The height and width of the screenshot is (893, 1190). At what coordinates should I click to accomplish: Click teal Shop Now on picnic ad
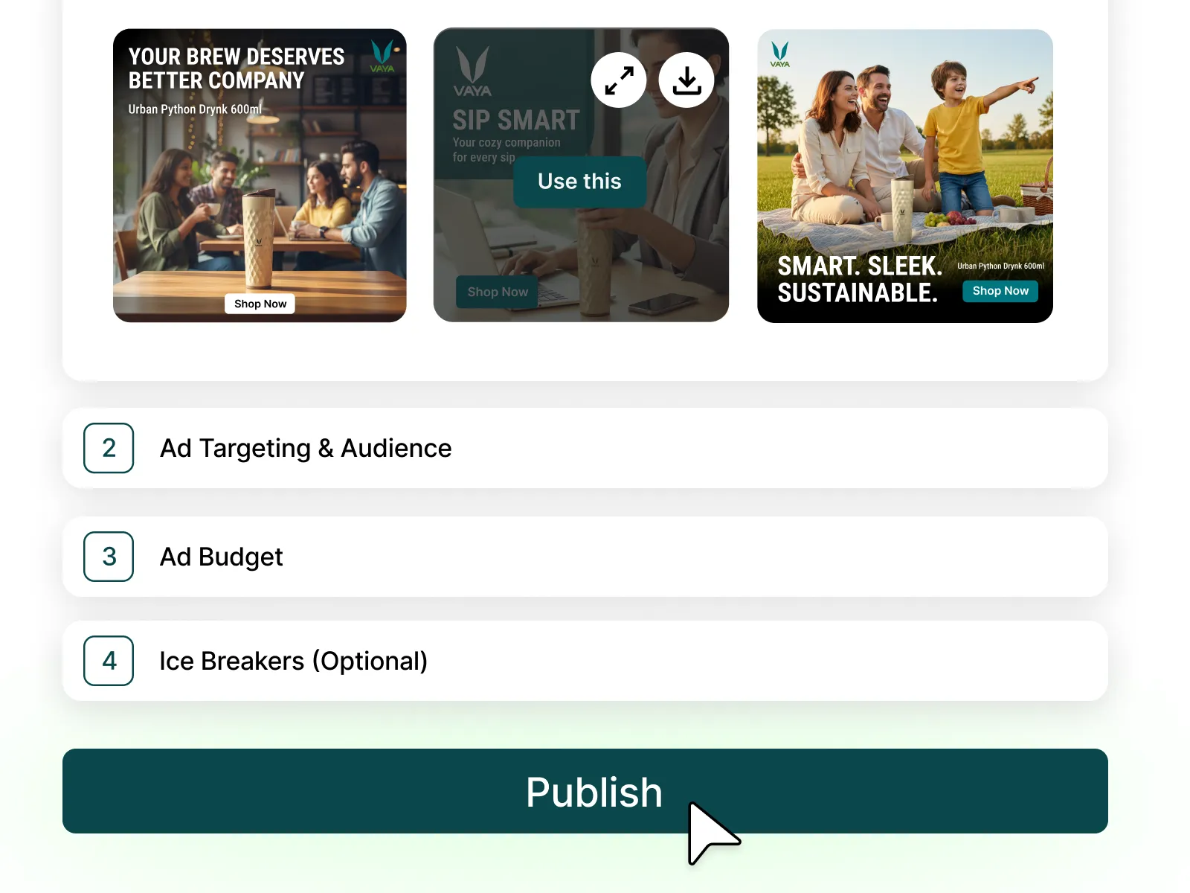click(1000, 291)
